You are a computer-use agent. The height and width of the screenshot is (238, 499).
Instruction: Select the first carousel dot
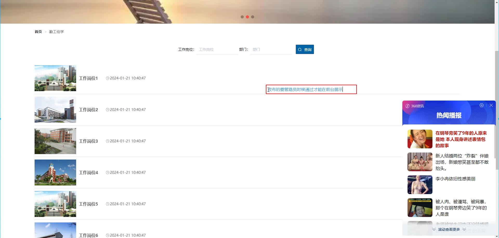point(242,17)
